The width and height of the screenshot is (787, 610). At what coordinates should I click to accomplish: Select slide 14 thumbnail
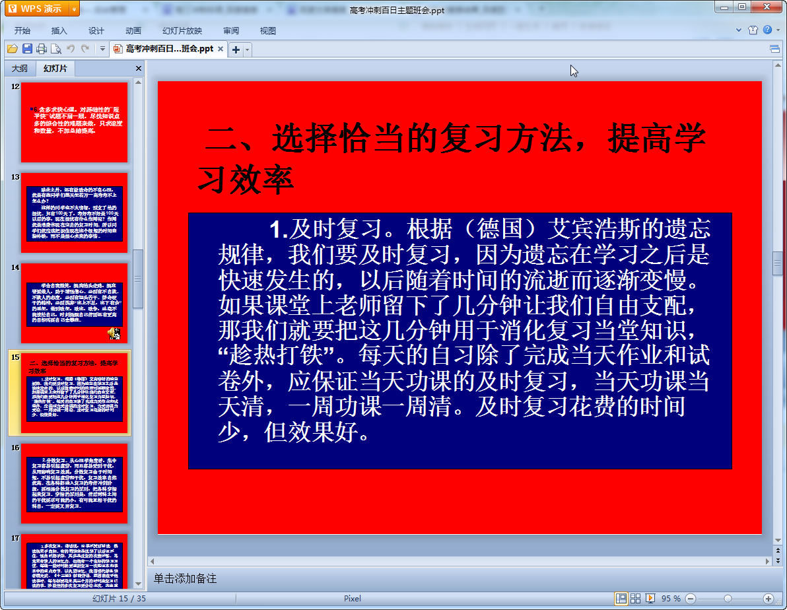75,303
